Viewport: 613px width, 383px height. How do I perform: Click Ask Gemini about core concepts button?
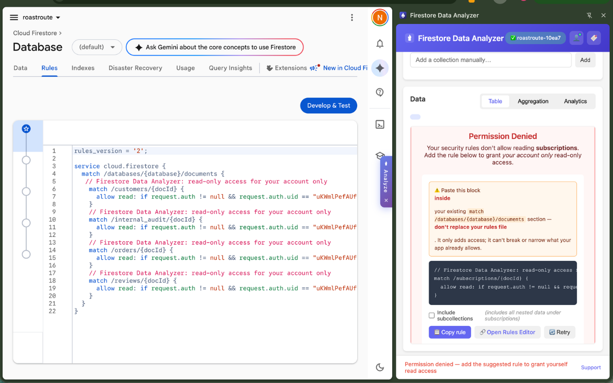[x=215, y=47]
